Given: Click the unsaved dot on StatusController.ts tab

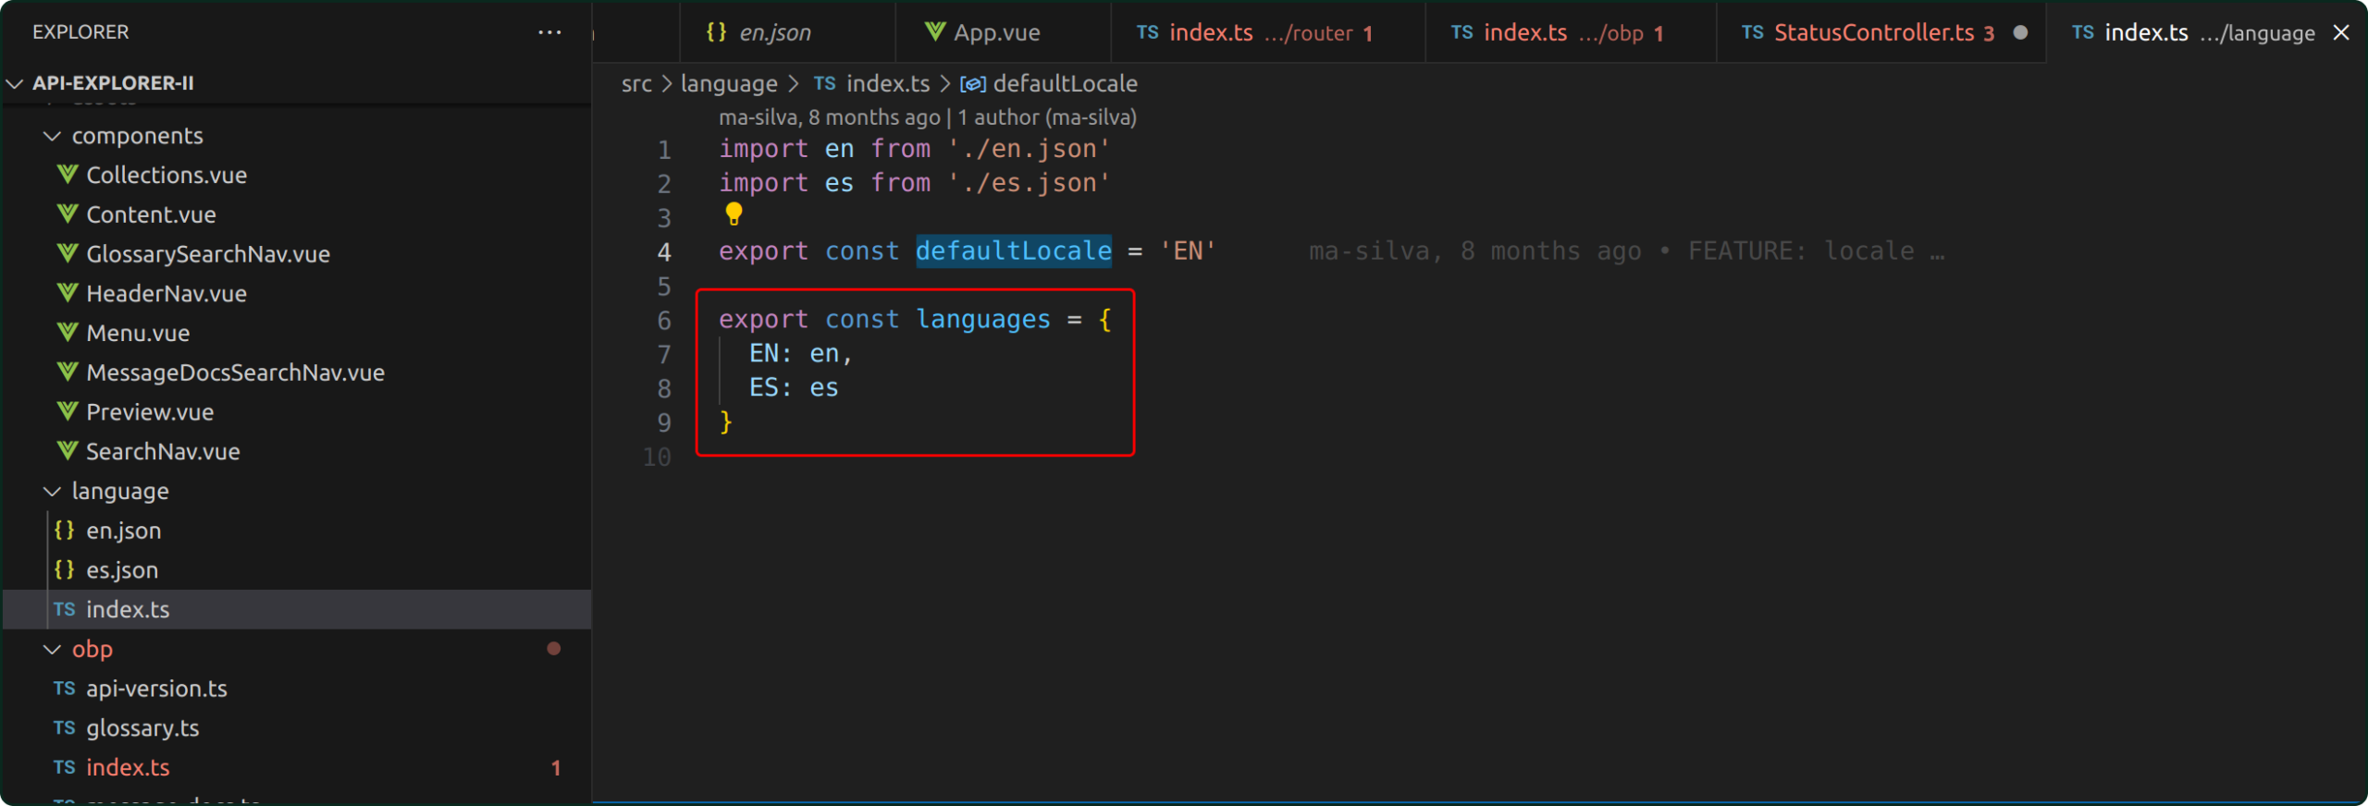Looking at the screenshot, I should (2020, 33).
